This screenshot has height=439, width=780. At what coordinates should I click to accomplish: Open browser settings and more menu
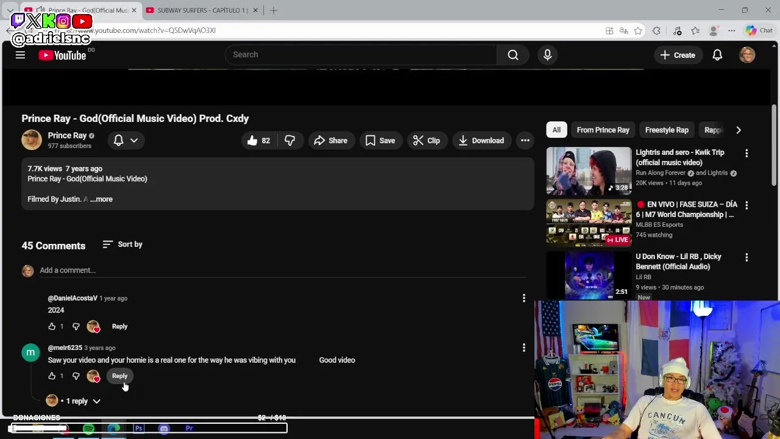tap(732, 30)
